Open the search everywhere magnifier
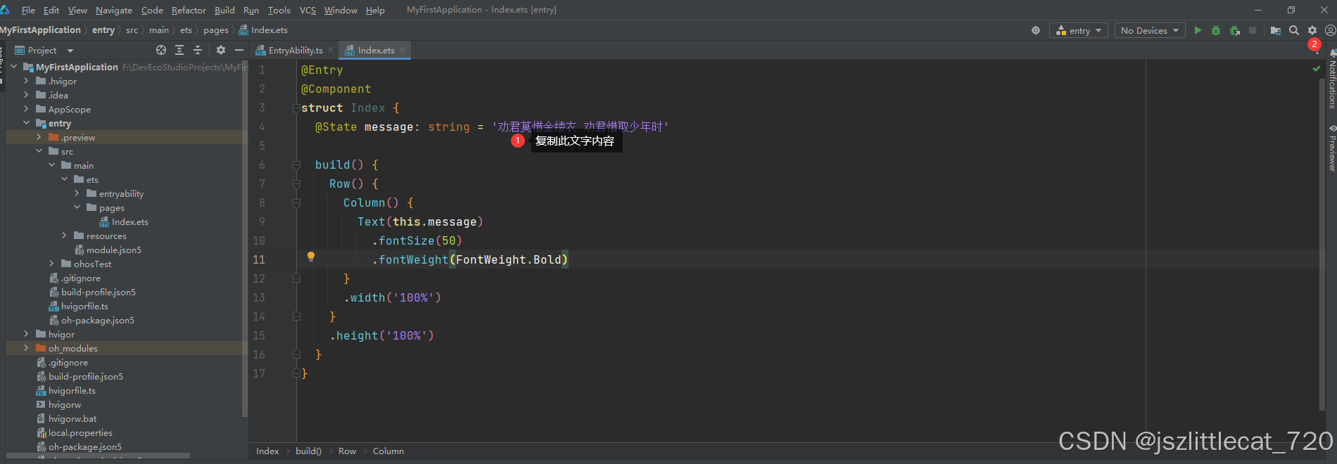This screenshot has width=1337, height=464. [x=1294, y=30]
